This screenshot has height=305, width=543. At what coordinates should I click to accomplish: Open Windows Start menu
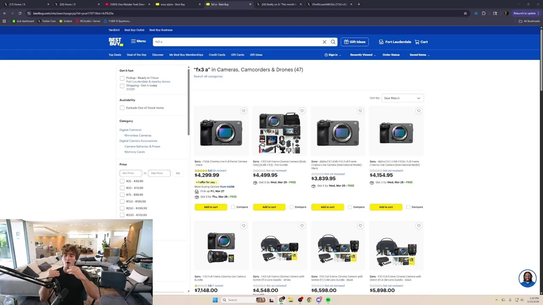pos(215,300)
